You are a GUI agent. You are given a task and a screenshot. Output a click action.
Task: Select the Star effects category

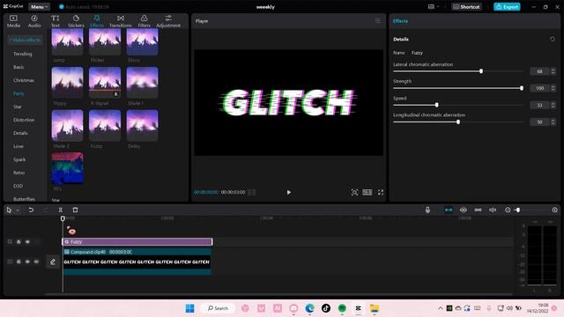pos(18,107)
